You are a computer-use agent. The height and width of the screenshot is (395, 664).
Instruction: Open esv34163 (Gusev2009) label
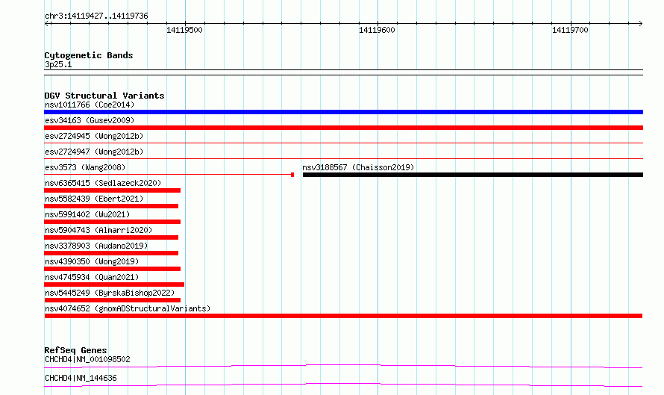[x=90, y=120]
